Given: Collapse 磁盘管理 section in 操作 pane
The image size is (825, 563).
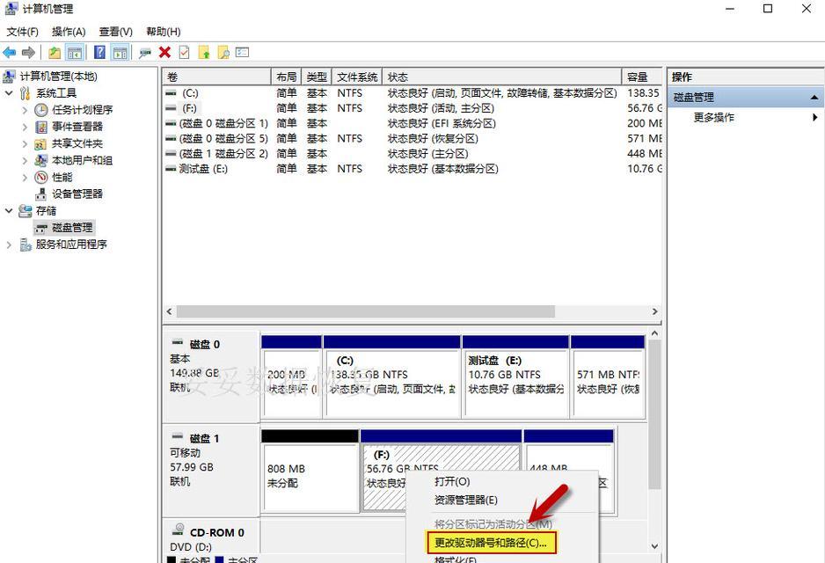Looking at the screenshot, I should (814, 98).
